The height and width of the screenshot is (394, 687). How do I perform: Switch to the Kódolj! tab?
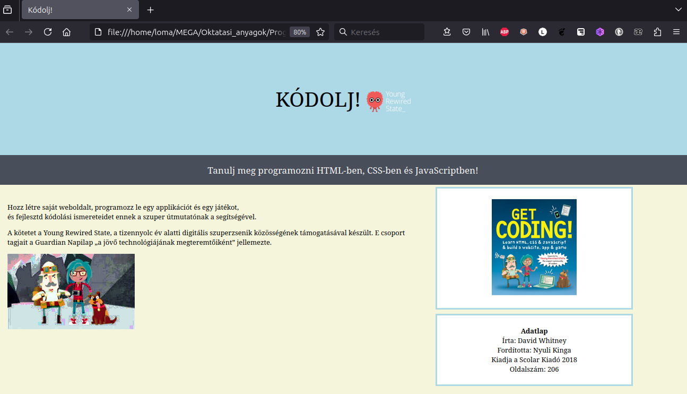81,10
